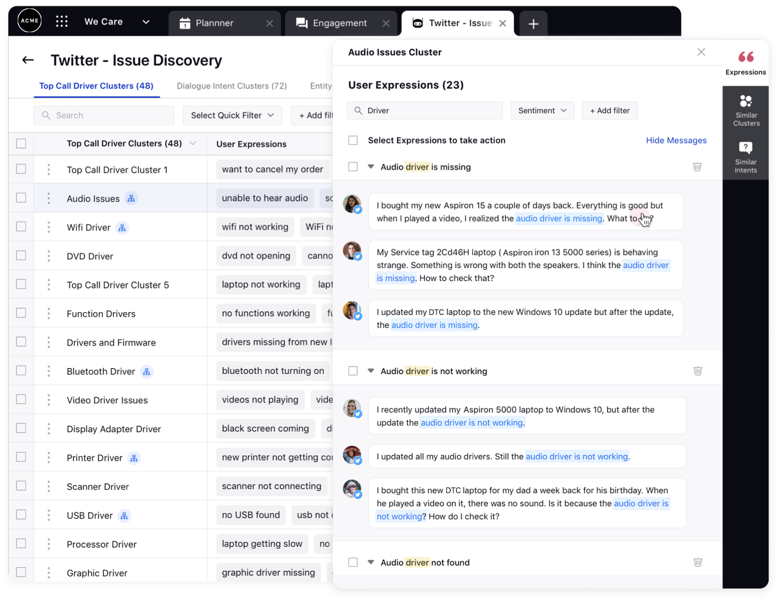Open Similar Clusters in the side panel
Image resolution: width=778 pixels, height=600 pixels.
tap(746, 111)
